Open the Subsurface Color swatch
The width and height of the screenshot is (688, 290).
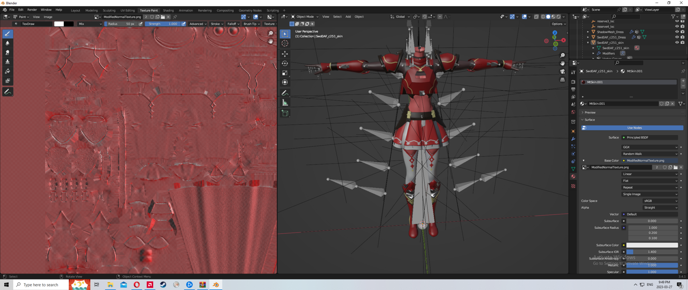click(x=652, y=245)
